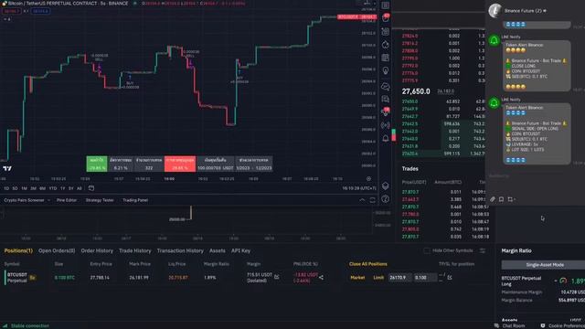Click the 5x leverage badge on BTCUSDT
This screenshot has width=585, height=329.
(33, 278)
